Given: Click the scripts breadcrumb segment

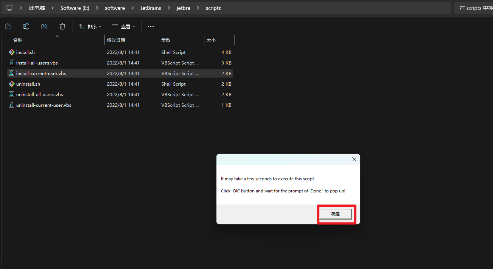Looking at the screenshot, I should pos(213,8).
